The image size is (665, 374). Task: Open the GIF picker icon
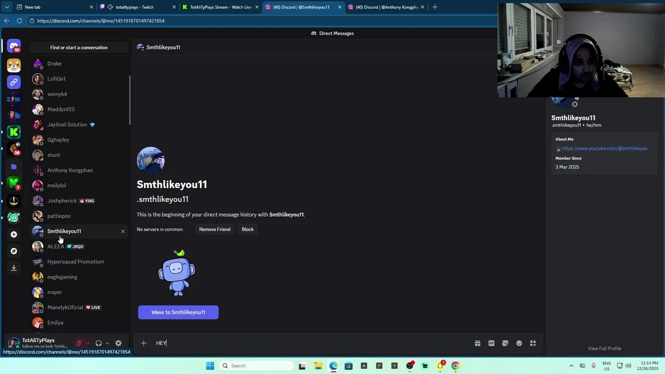(491, 343)
